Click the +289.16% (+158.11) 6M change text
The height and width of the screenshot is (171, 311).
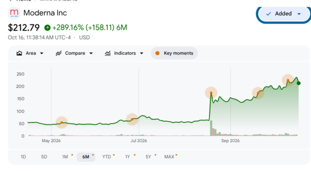click(90, 28)
